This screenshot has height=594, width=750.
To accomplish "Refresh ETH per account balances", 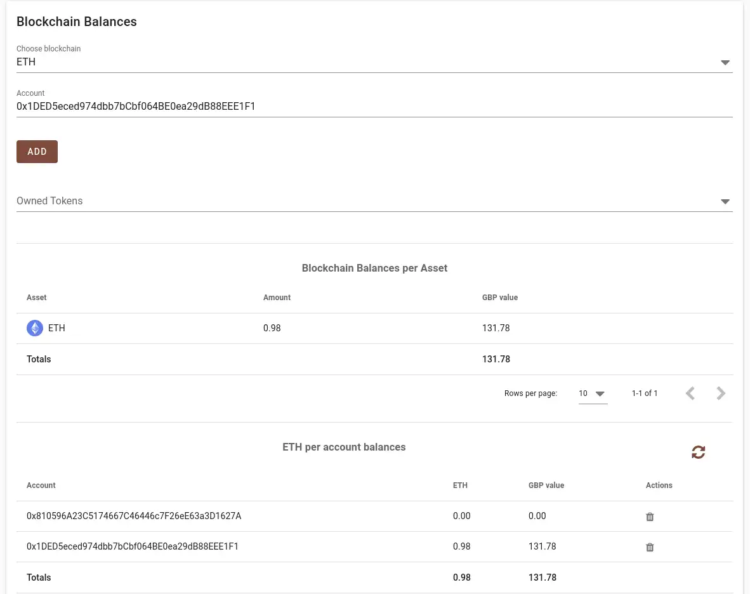I will (x=698, y=452).
